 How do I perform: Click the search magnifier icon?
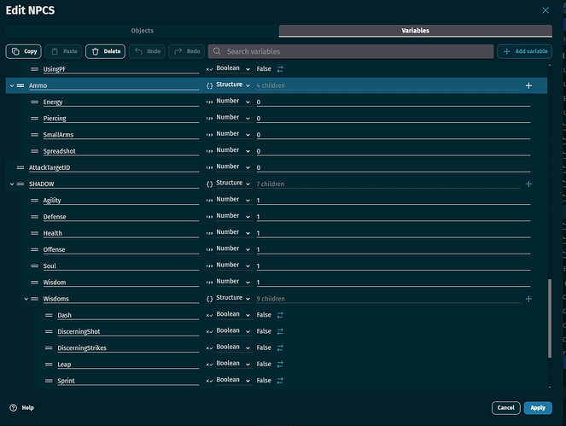(x=217, y=51)
